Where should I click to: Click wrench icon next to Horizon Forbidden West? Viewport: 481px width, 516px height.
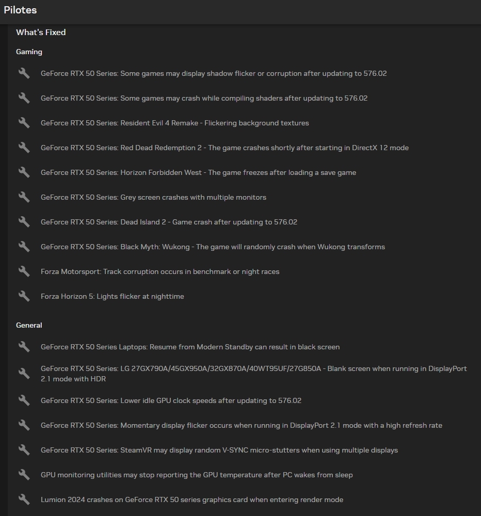(x=24, y=172)
